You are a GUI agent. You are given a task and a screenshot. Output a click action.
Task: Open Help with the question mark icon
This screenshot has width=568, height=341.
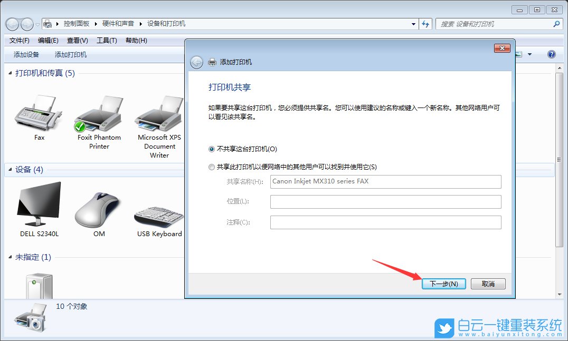(551, 54)
